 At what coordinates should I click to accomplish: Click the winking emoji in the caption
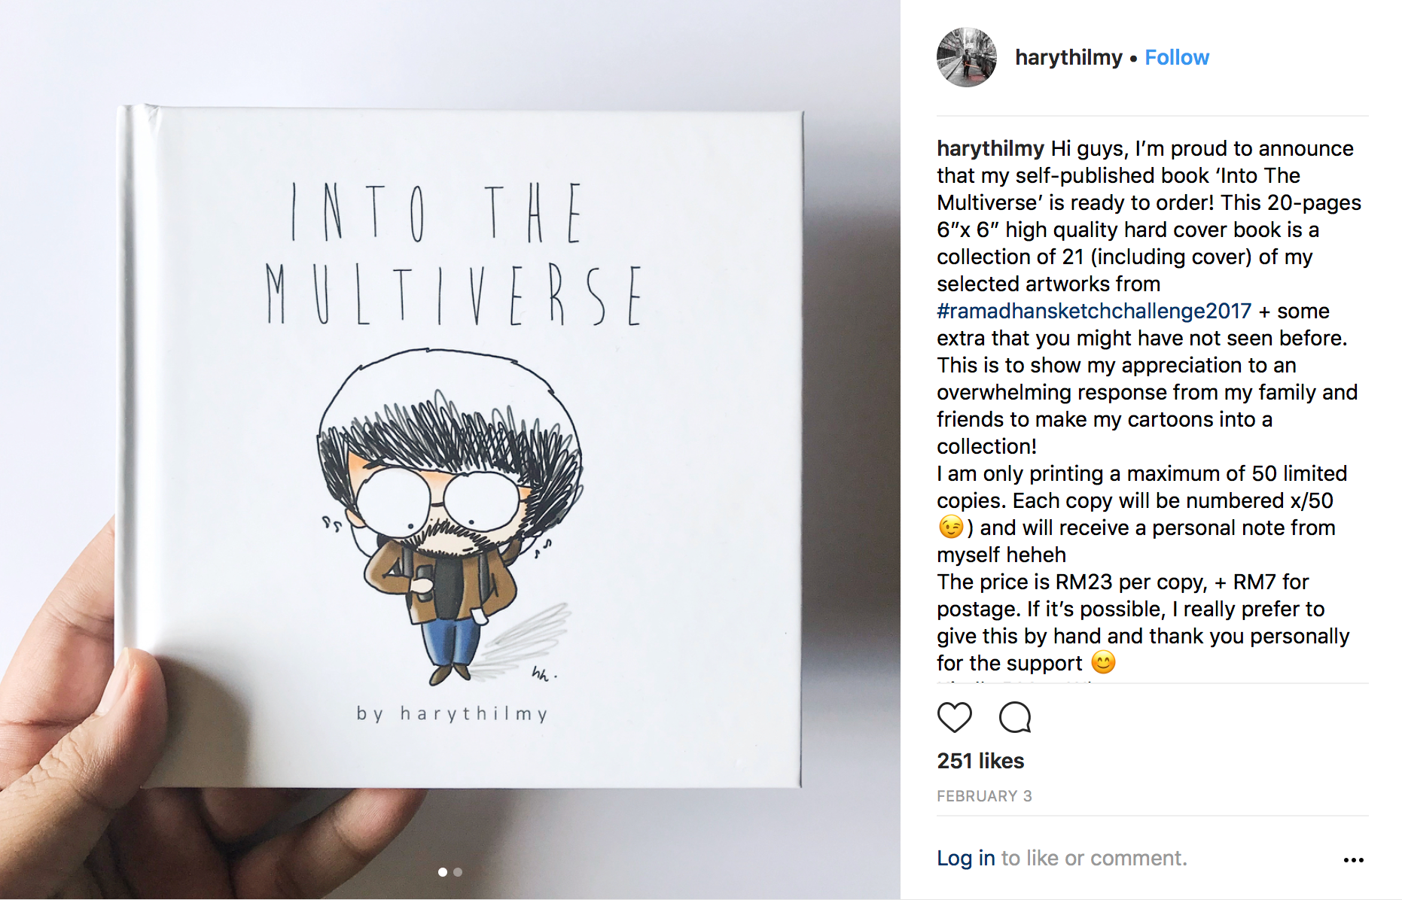(951, 527)
